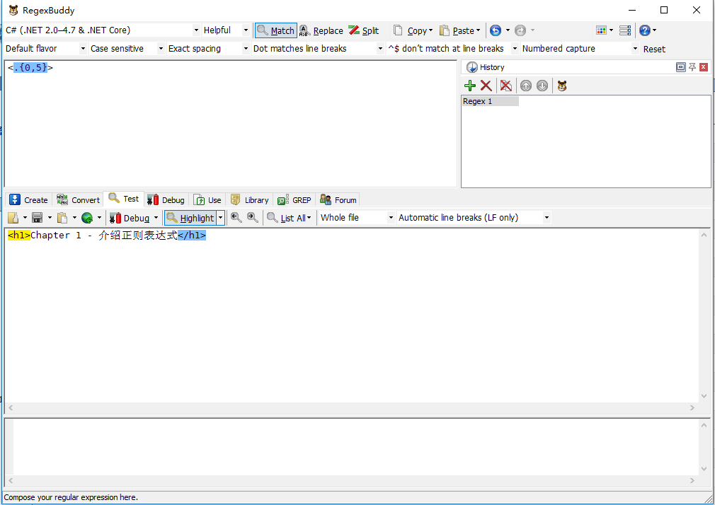
Task: Add a regex with the green plus icon
Action: point(469,86)
